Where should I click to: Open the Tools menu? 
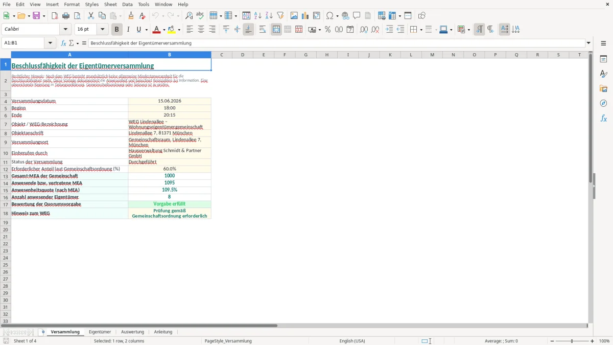click(x=144, y=4)
